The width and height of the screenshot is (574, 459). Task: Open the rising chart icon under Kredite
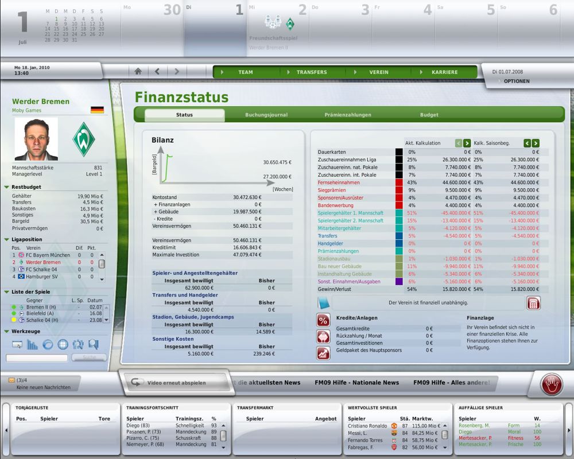click(x=323, y=353)
